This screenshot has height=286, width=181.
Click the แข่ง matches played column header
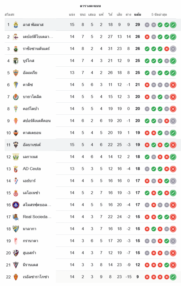pos(72,14)
